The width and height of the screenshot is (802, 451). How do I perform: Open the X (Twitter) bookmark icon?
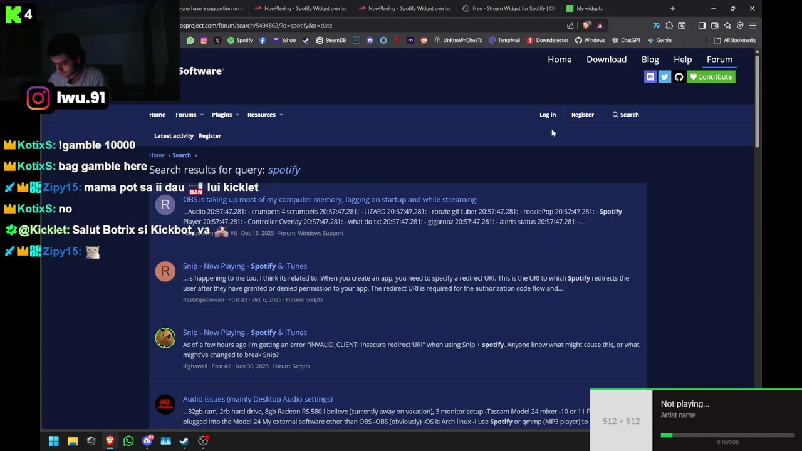[x=217, y=40]
